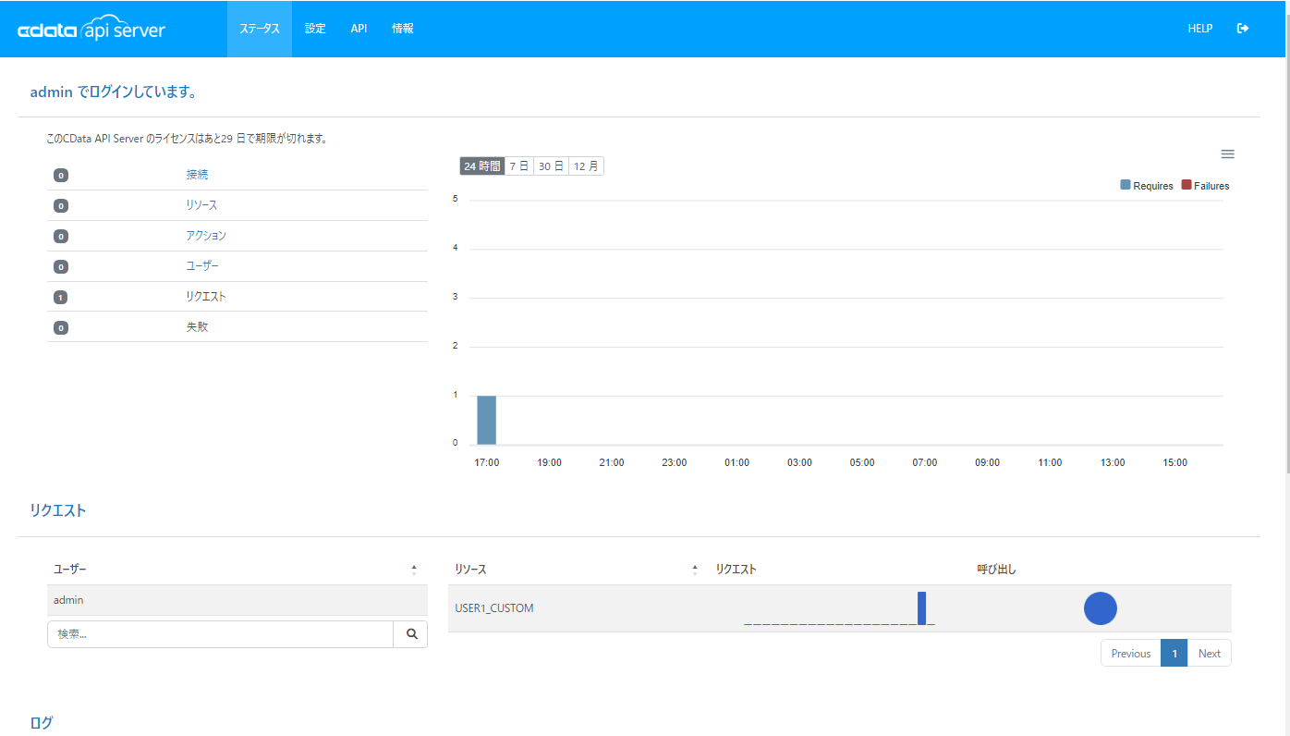This screenshot has height=736, width=1290.
Task: Click the CData API Server logo
Action: coord(91,29)
